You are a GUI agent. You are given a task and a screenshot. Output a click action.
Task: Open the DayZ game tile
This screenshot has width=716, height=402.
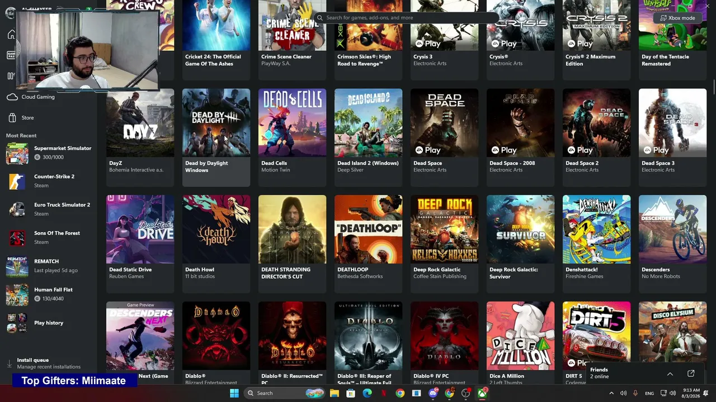click(140, 137)
